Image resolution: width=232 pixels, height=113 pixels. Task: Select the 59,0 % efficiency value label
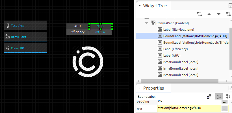(100, 32)
